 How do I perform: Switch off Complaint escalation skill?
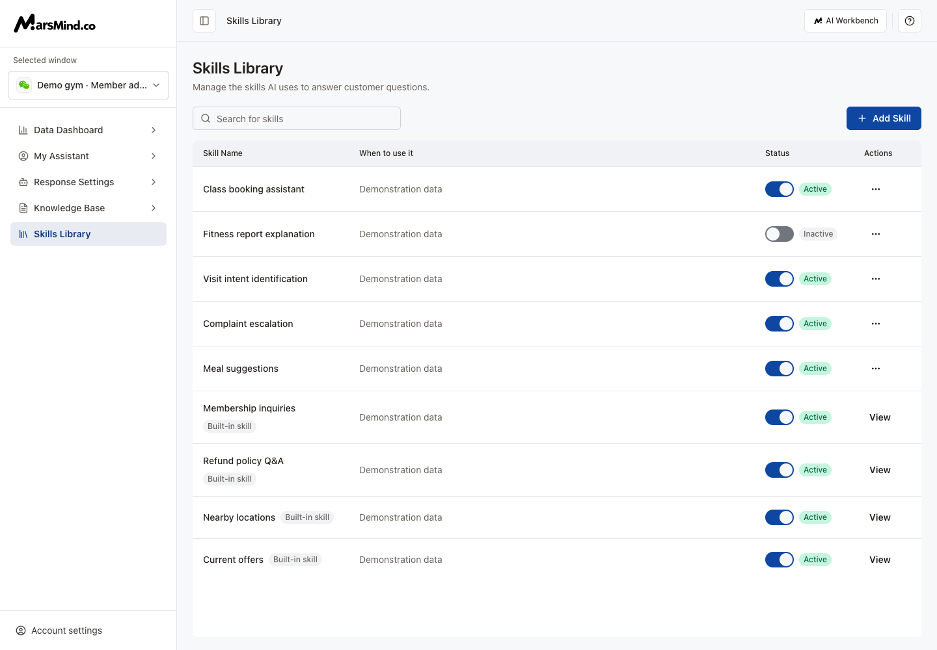780,324
